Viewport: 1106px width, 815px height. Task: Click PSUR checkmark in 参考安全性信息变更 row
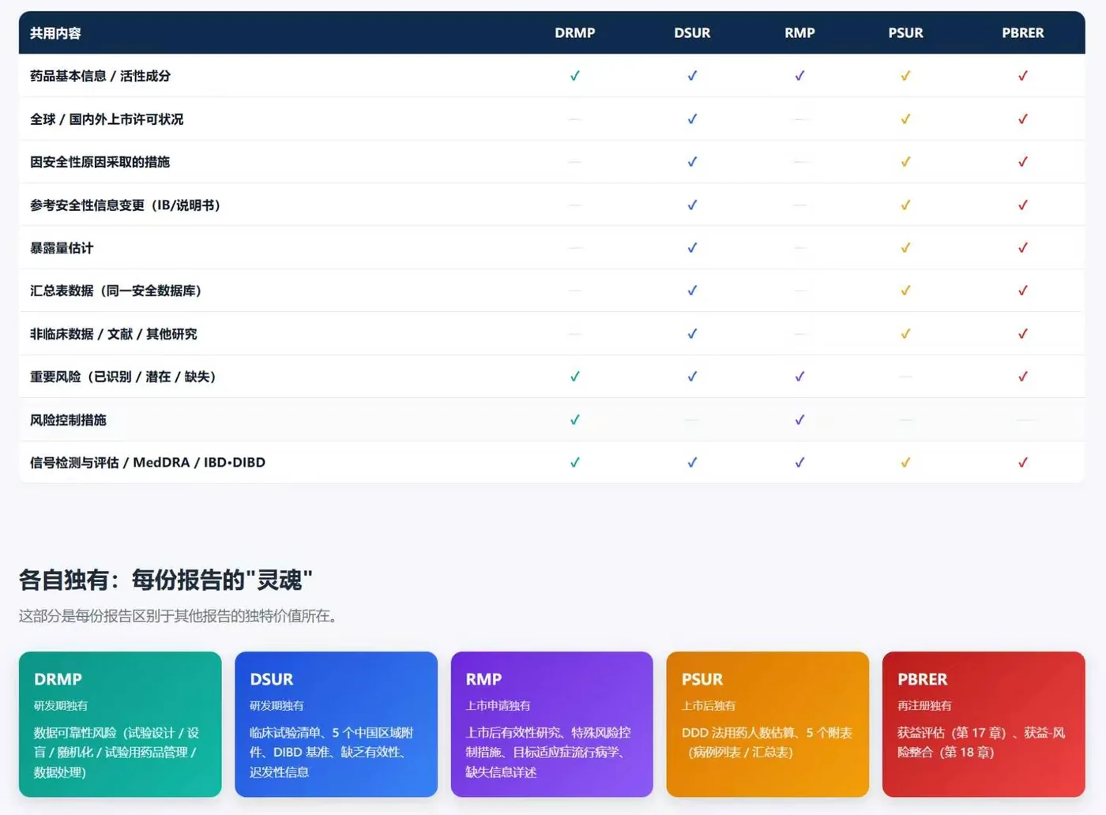tap(905, 205)
